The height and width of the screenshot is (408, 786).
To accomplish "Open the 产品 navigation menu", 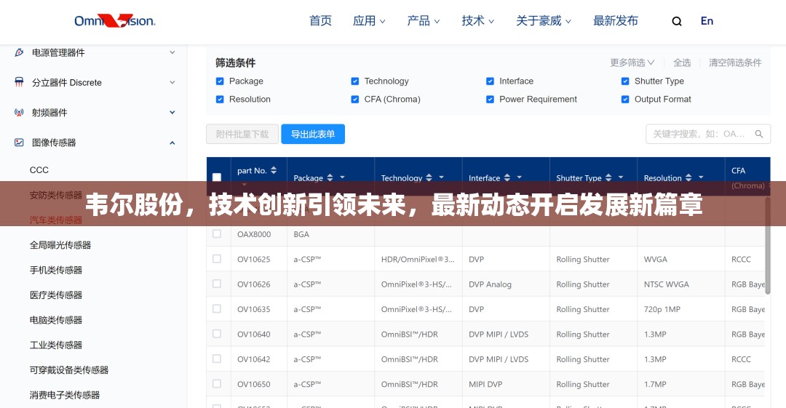I will coord(423,20).
